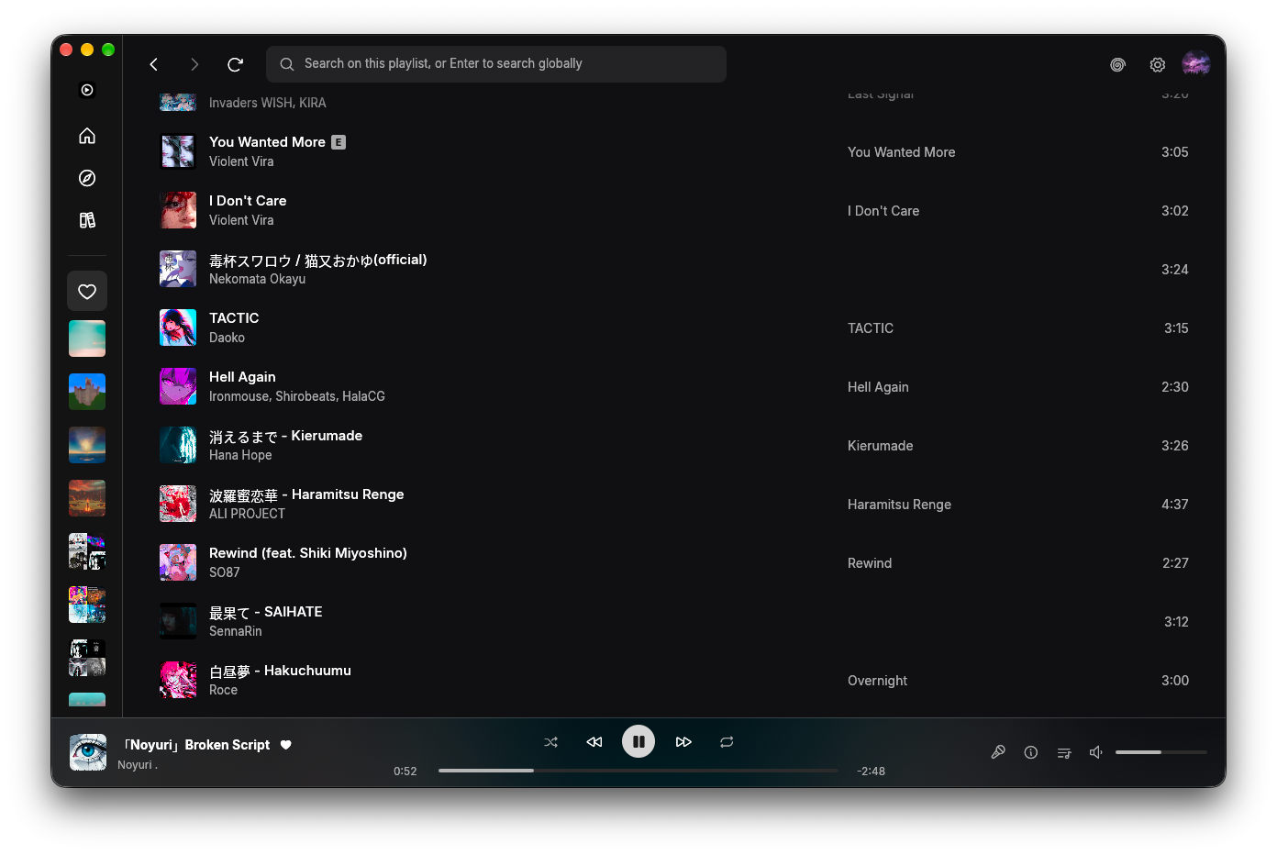Open the play queue icon

[1064, 752]
